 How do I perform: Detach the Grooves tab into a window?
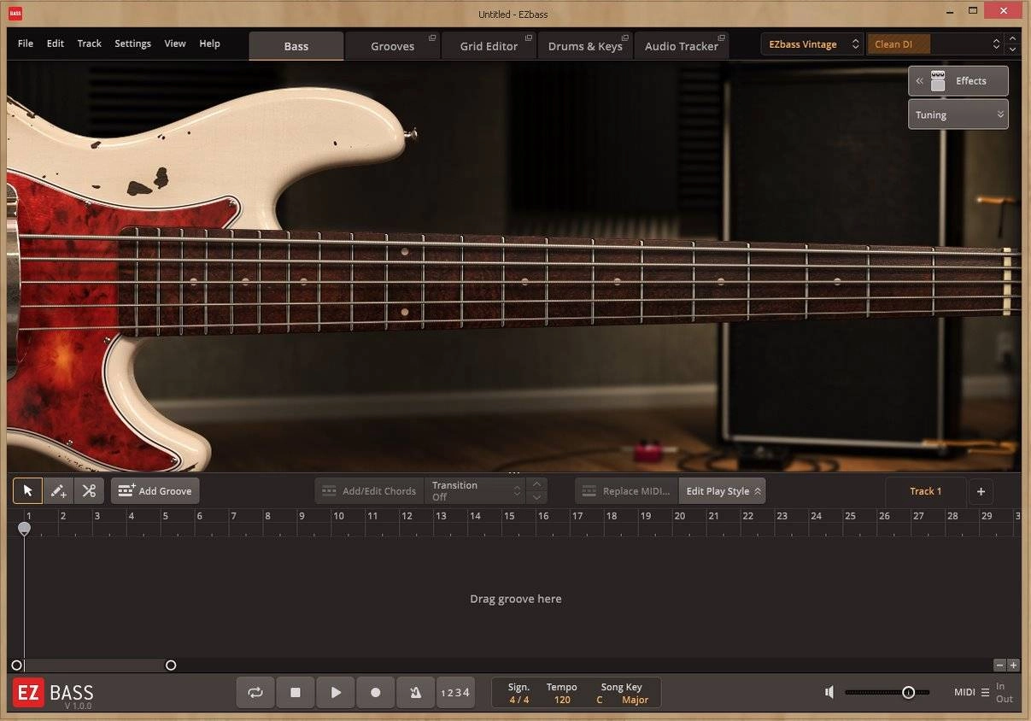tap(432, 38)
